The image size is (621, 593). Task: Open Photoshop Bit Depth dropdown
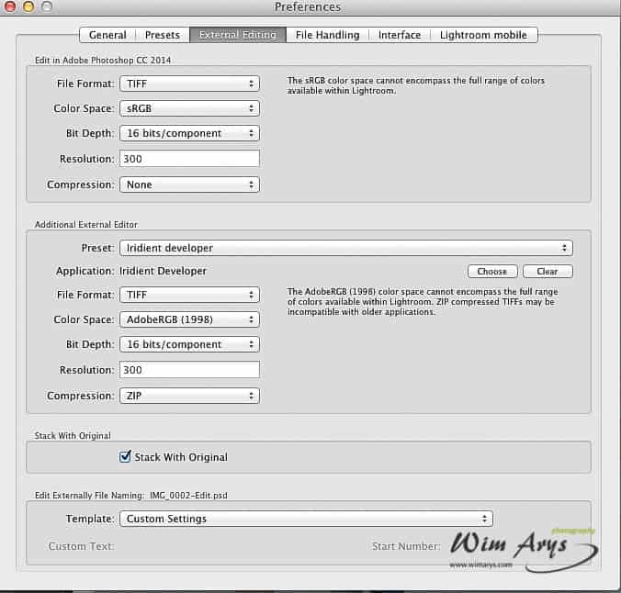[189, 133]
